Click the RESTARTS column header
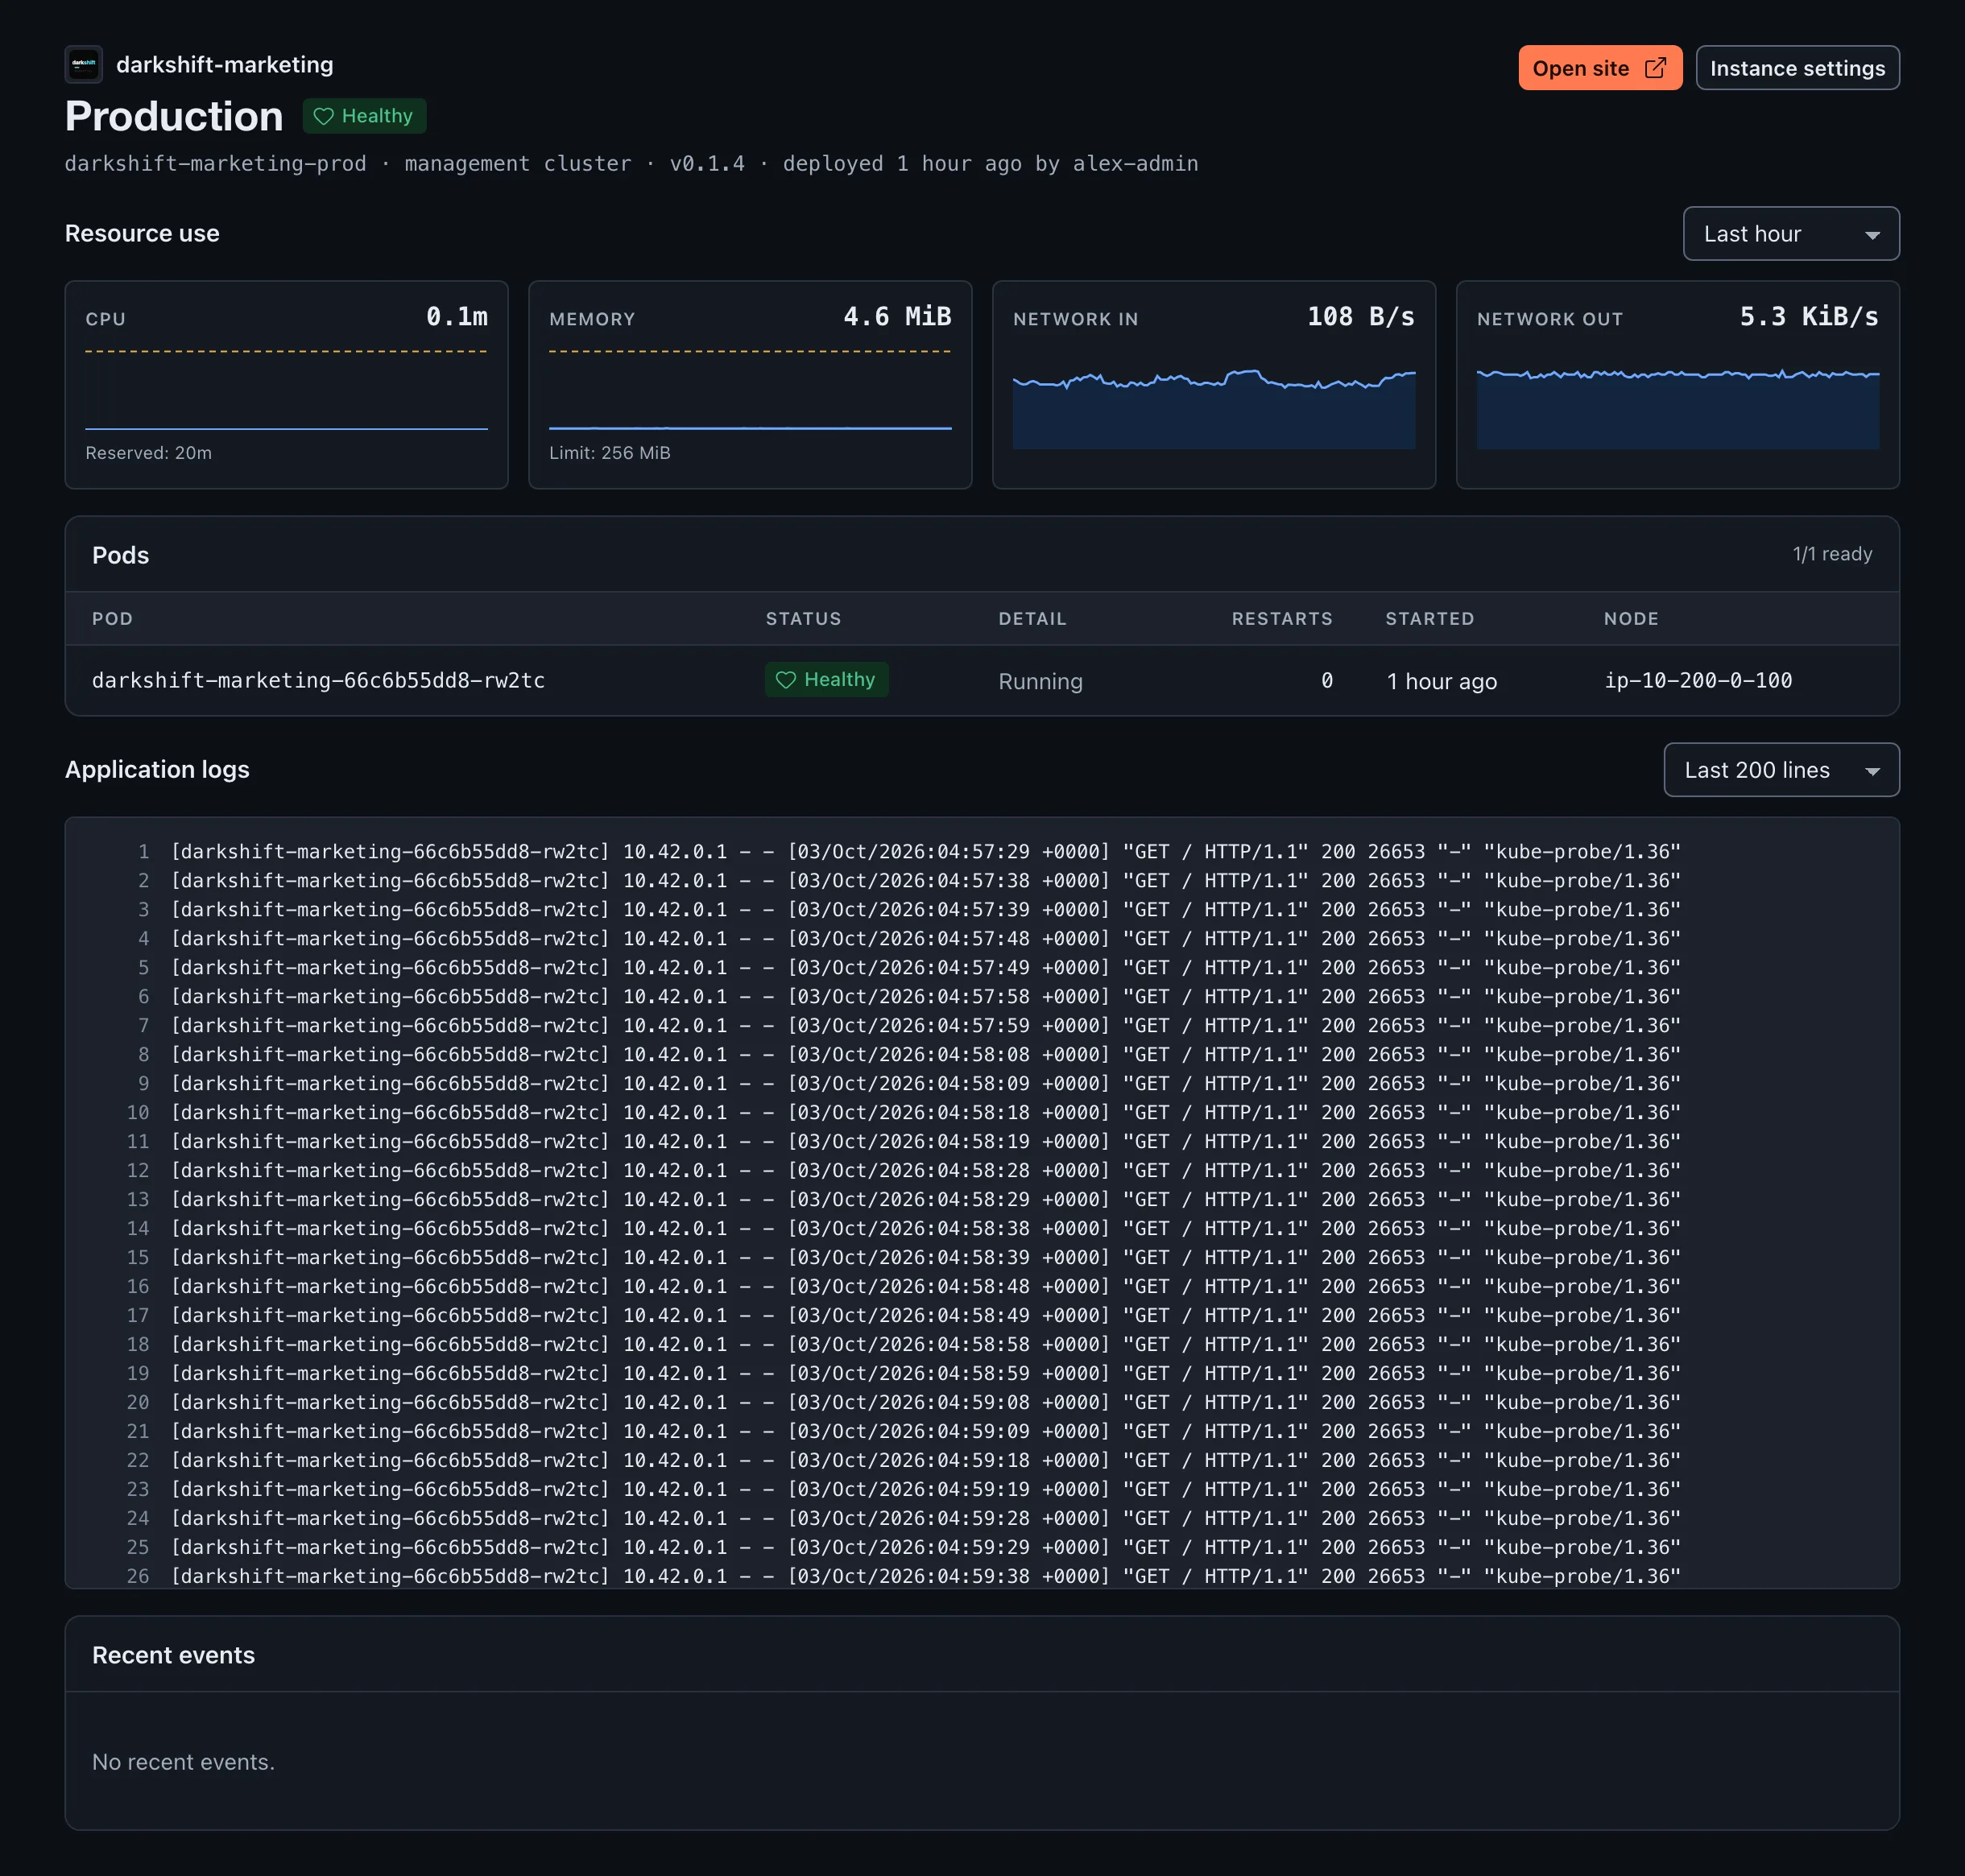This screenshot has width=1965, height=1876. click(1282, 619)
